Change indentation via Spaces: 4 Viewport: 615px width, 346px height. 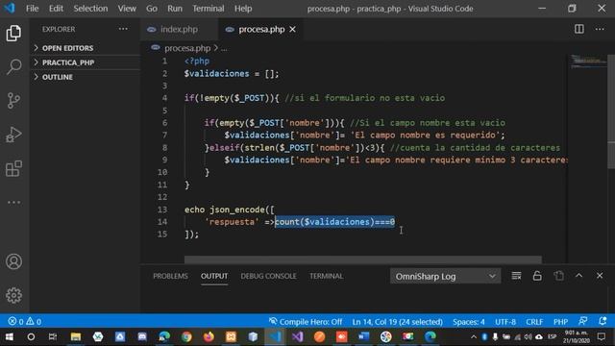468,322
